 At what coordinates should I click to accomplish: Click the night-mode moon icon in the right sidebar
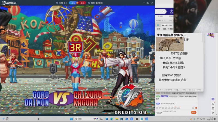[213, 104]
